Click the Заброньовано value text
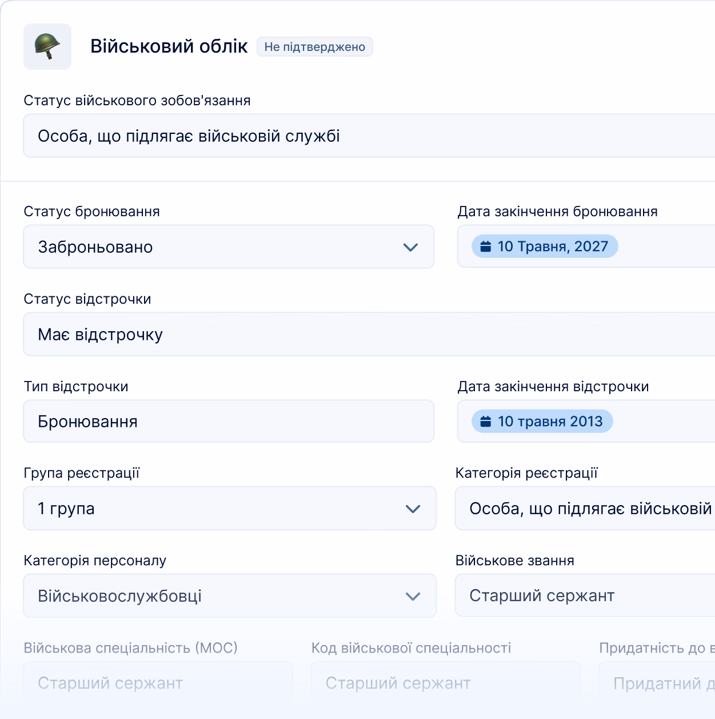The image size is (715, 719). (95, 247)
